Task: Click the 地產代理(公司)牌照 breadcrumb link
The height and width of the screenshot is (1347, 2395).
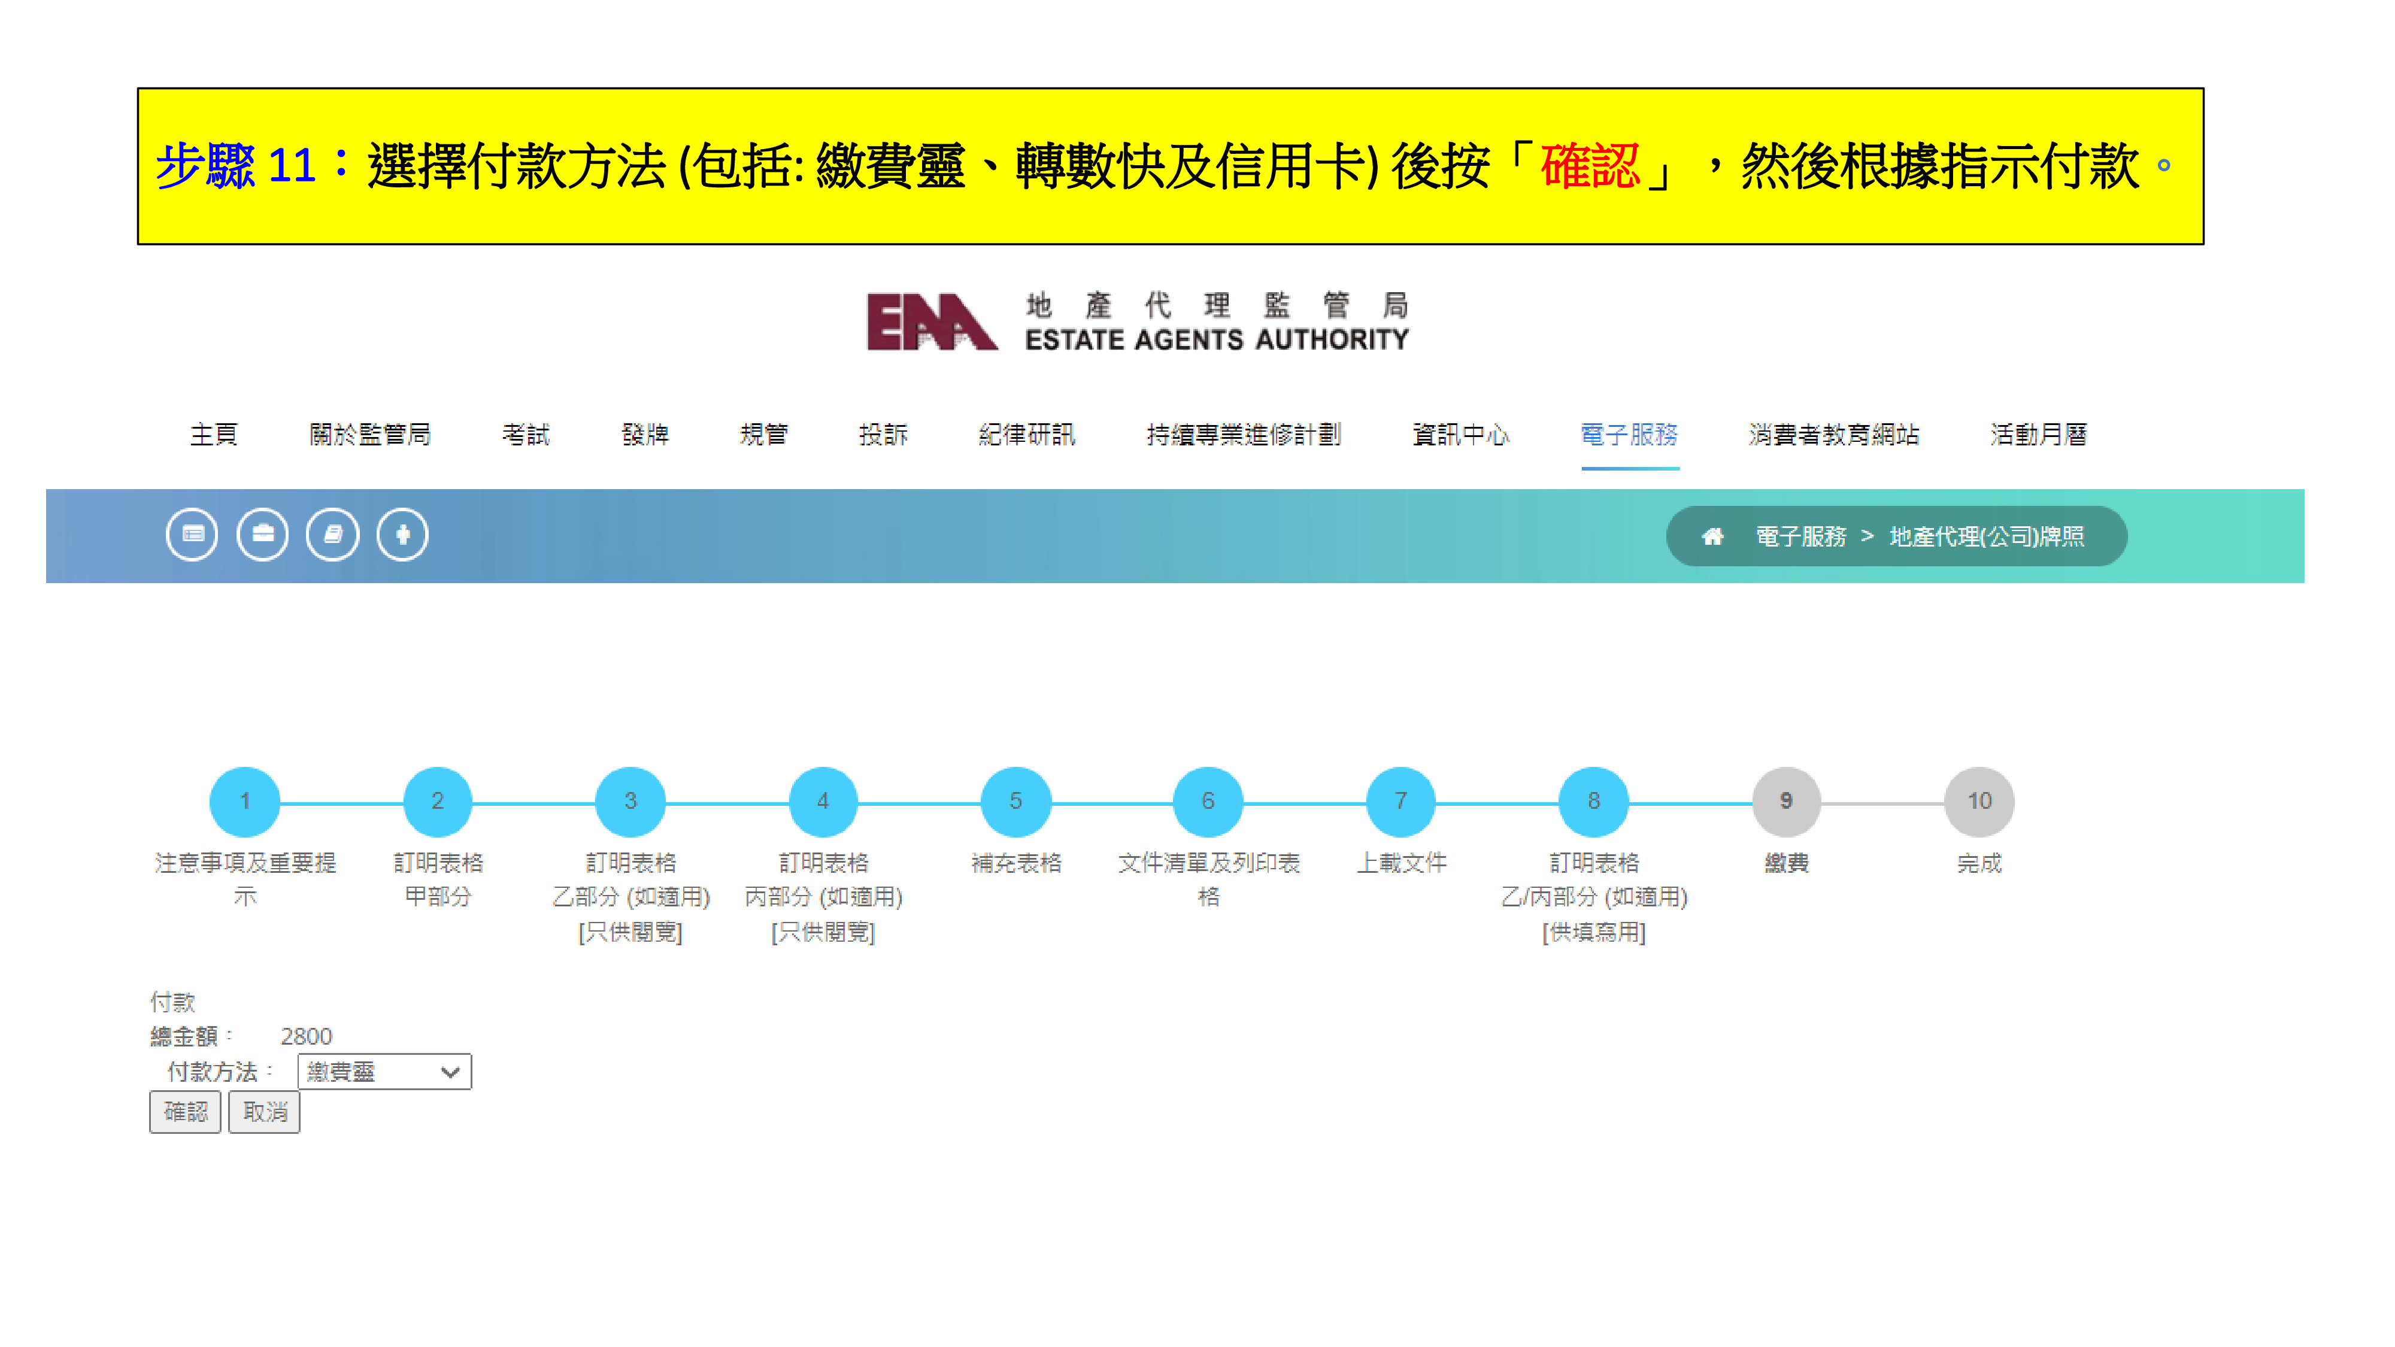Action: 1987,536
